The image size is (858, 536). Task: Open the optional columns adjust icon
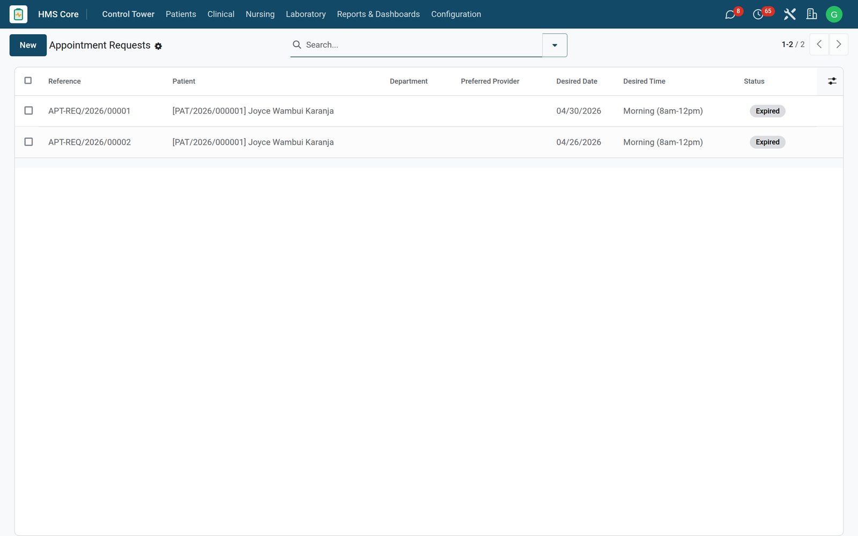coord(832,81)
